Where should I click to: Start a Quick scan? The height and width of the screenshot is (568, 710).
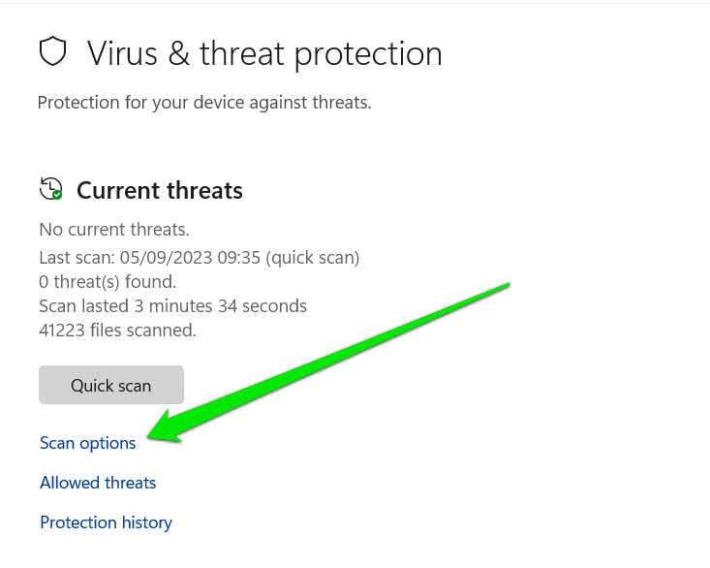111,385
